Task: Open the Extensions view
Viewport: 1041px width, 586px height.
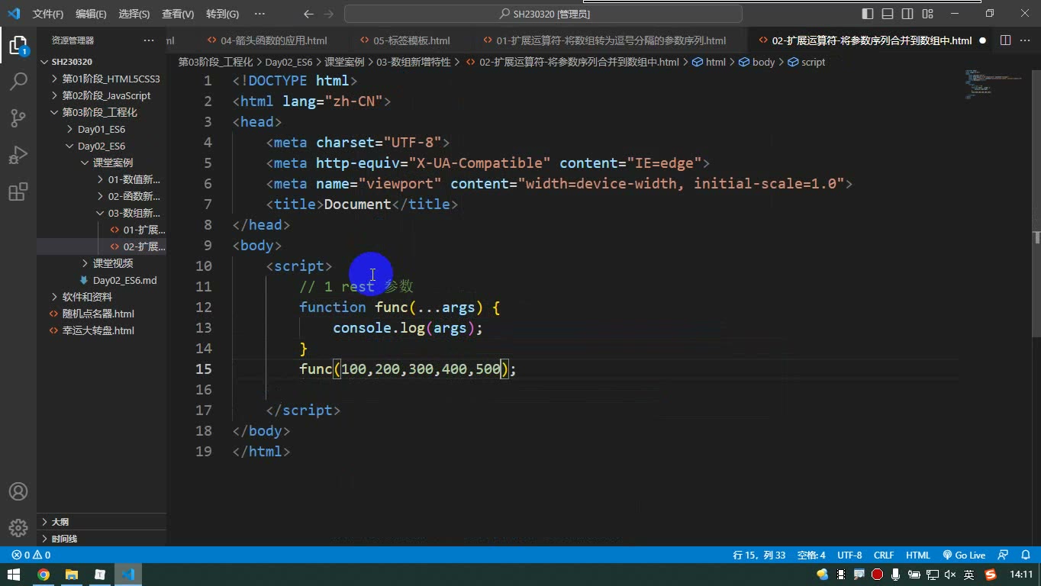Action: click(18, 192)
